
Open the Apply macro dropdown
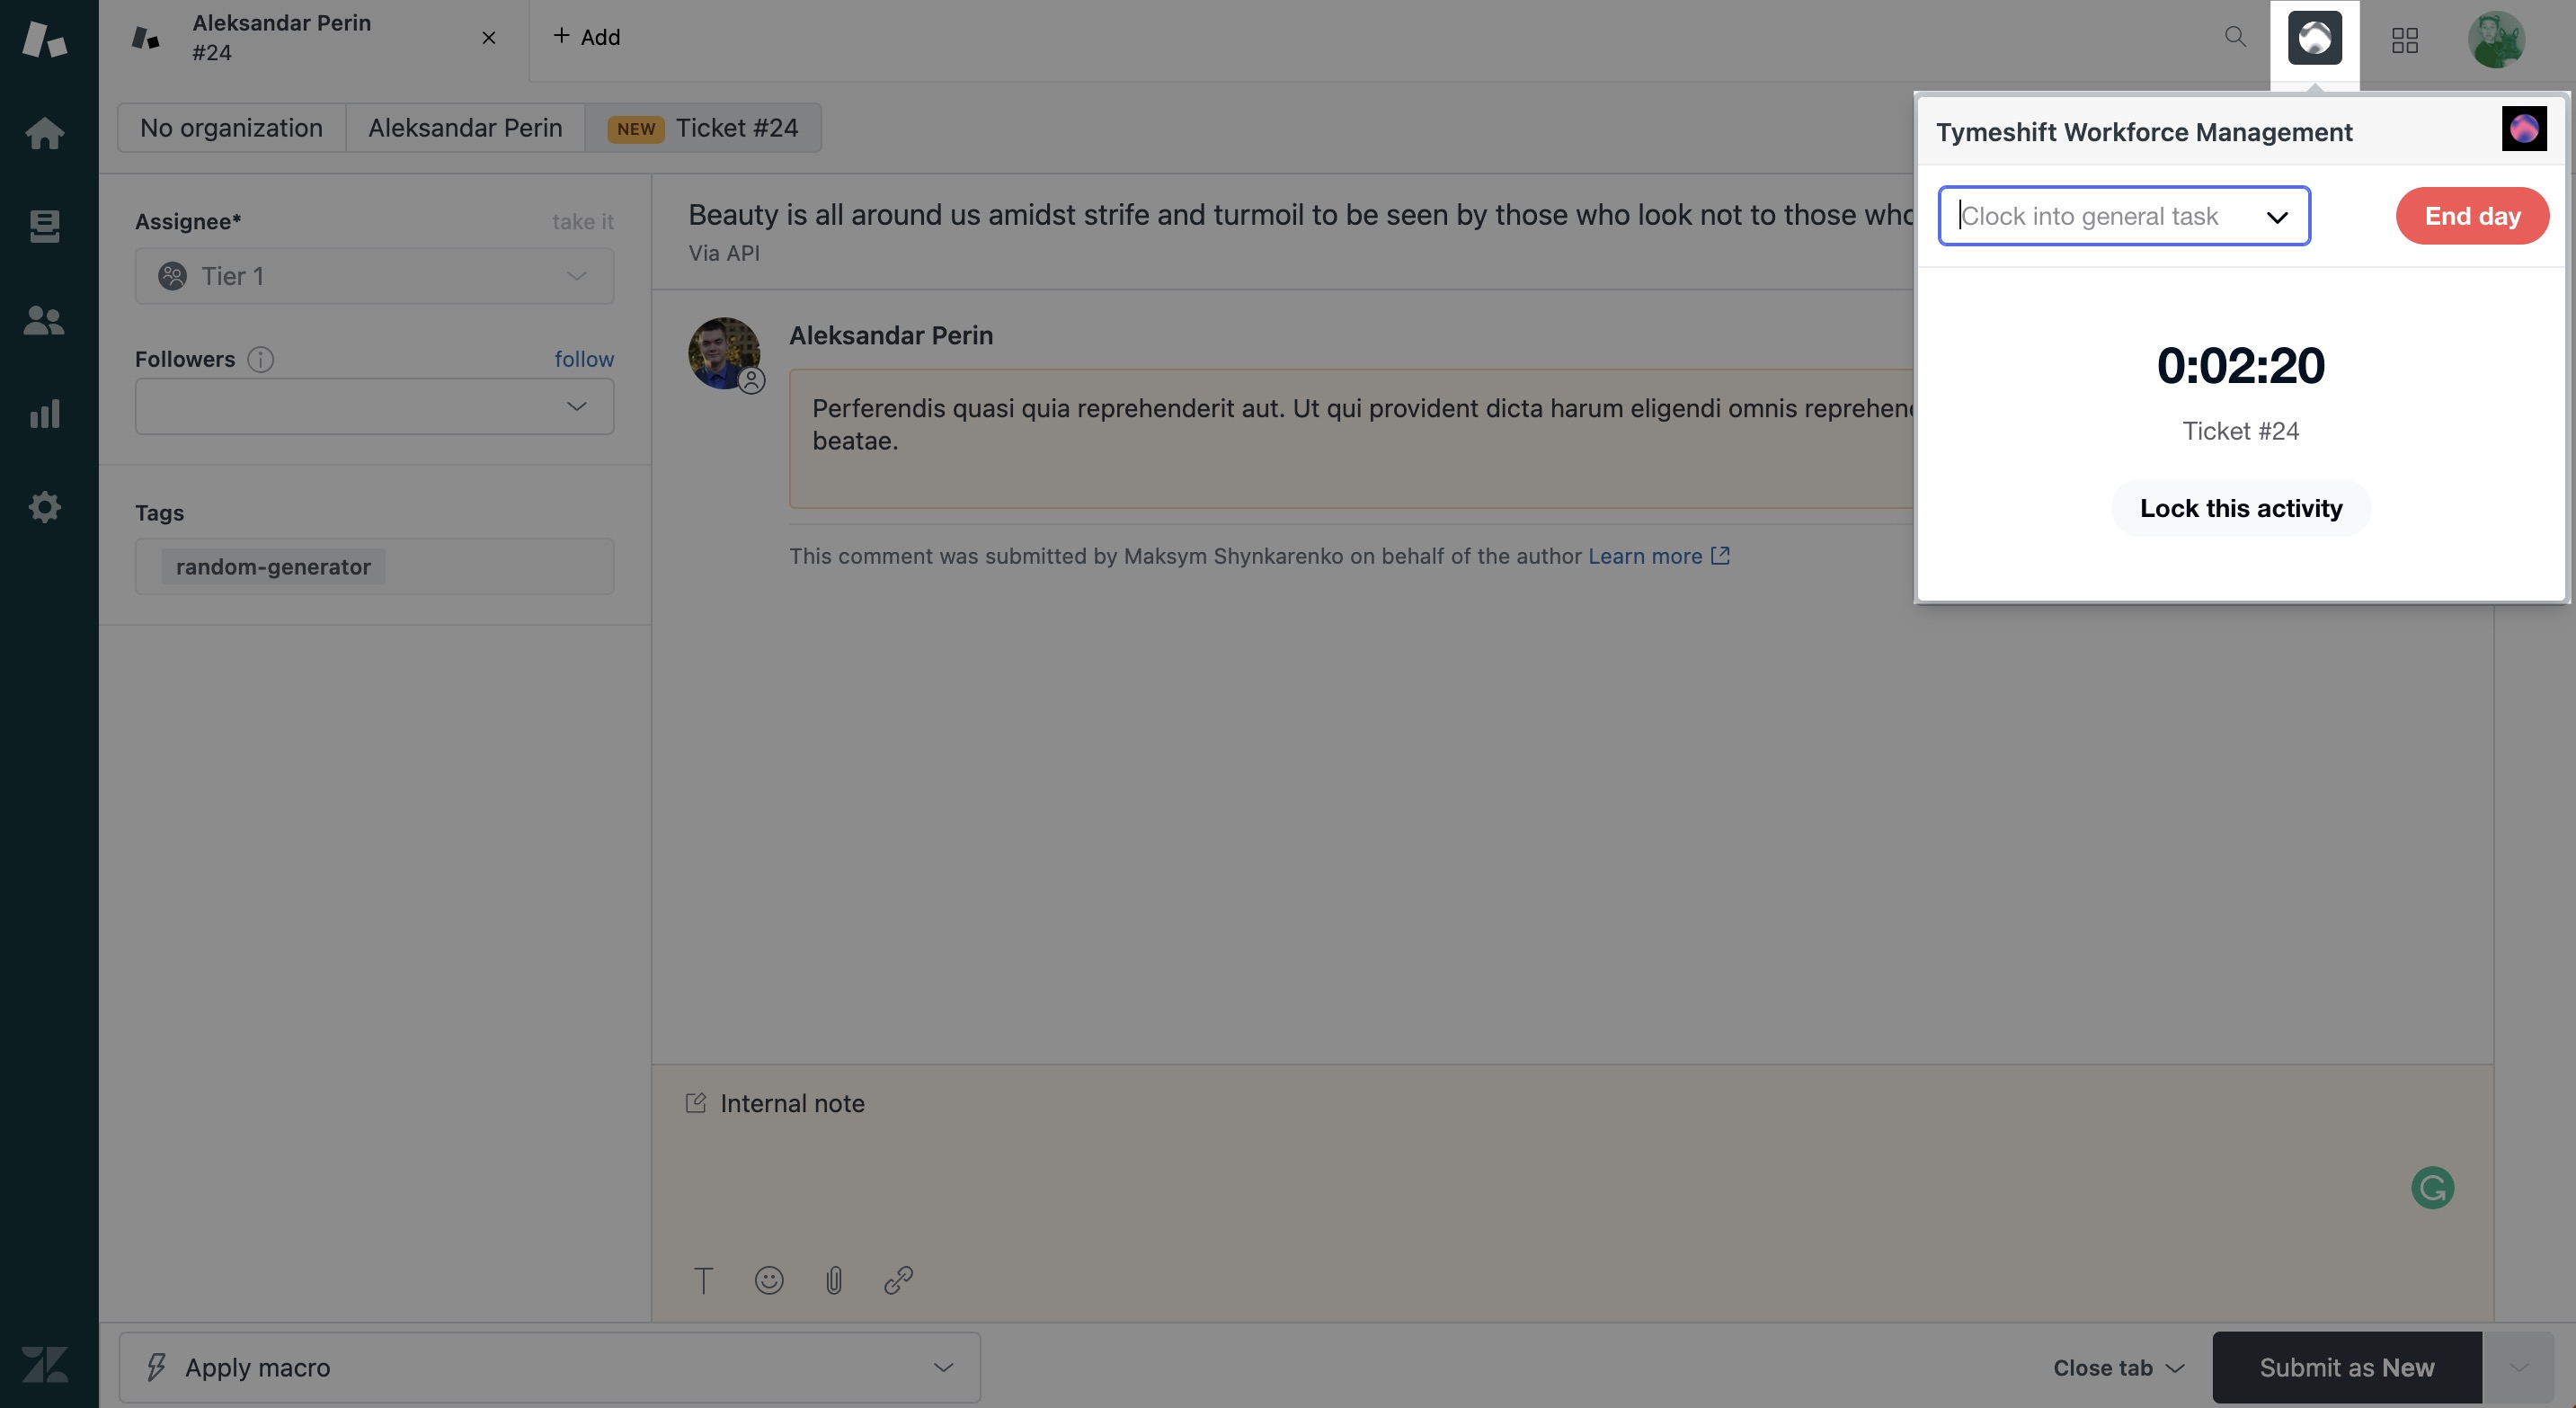click(x=549, y=1367)
